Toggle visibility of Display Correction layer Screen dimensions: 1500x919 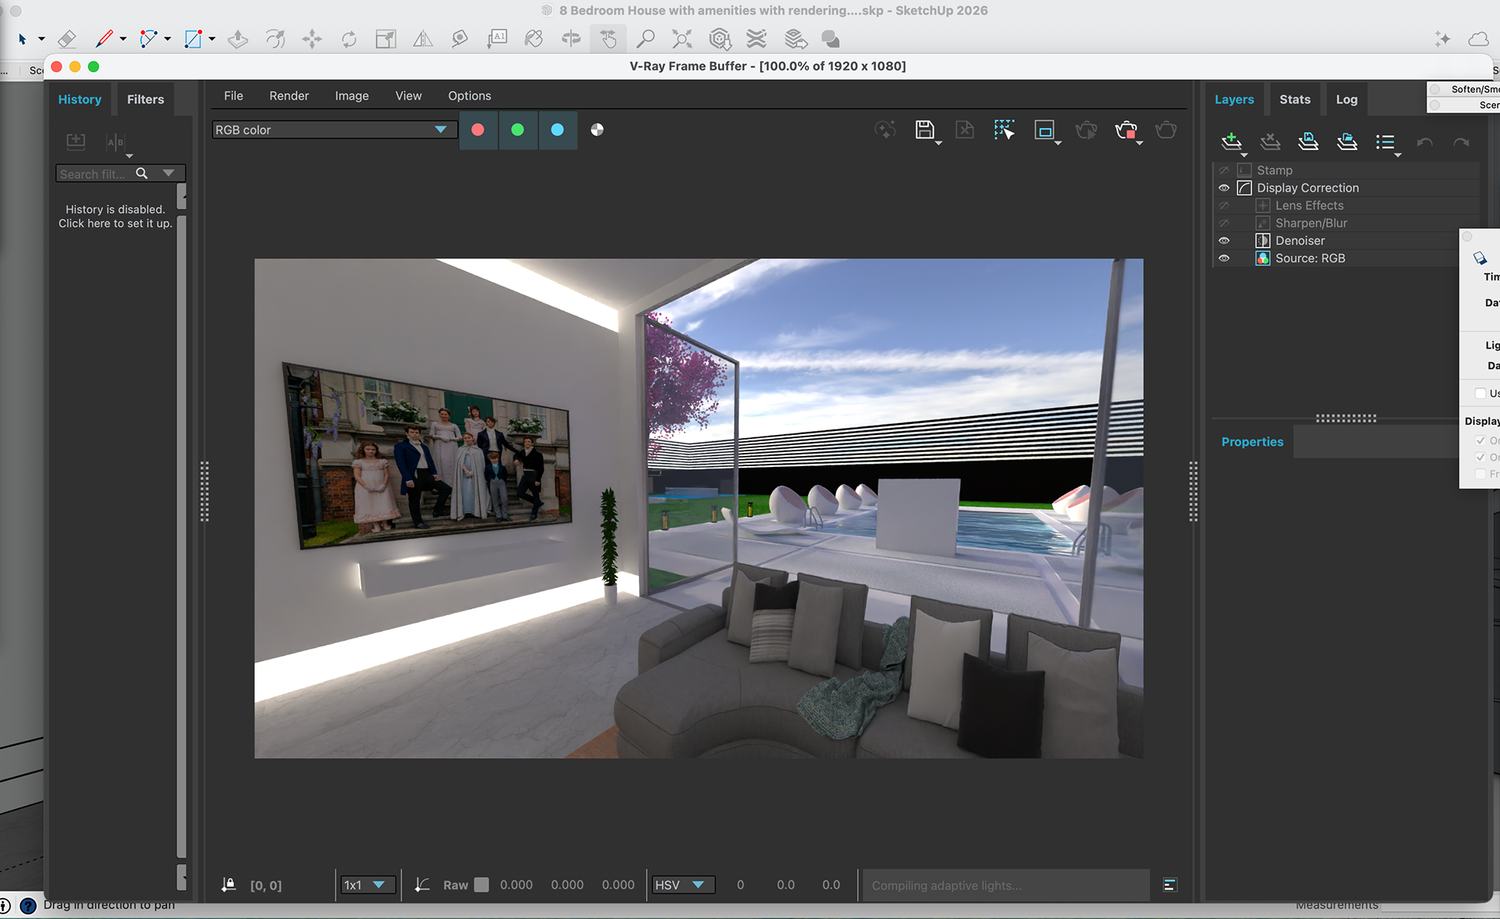[1223, 188]
